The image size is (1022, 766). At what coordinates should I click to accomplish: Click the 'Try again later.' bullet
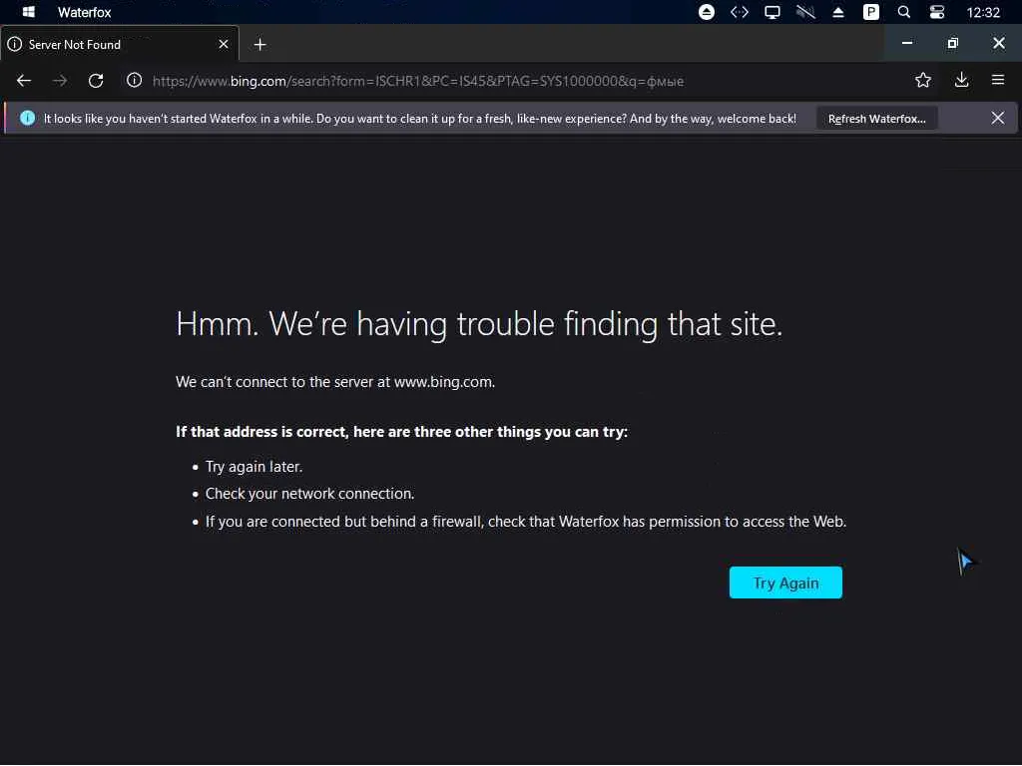tap(254, 467)
